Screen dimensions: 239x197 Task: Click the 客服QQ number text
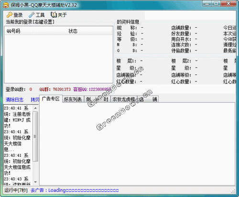[92, 89]
